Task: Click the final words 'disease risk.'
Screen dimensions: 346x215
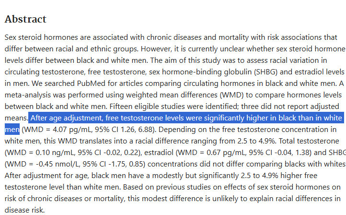Action: coord(25,210)
